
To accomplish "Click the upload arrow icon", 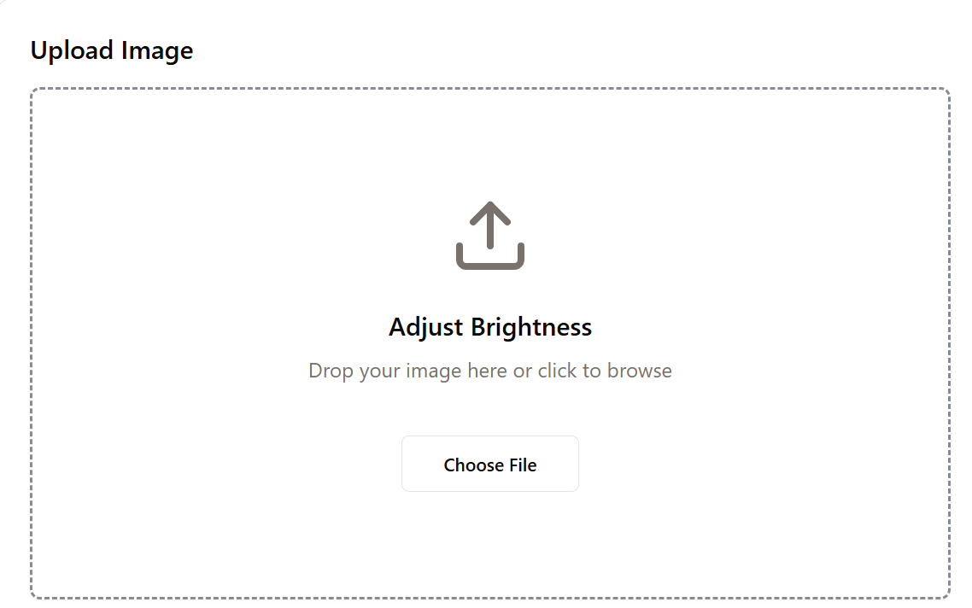I will coord(490,236).
